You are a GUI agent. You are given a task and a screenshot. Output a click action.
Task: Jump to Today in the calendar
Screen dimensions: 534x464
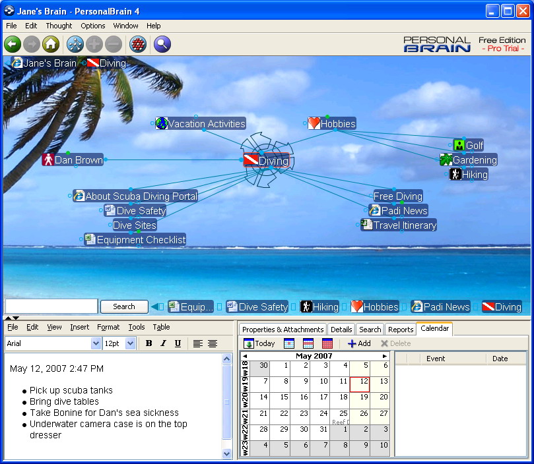tap(260, 343)
